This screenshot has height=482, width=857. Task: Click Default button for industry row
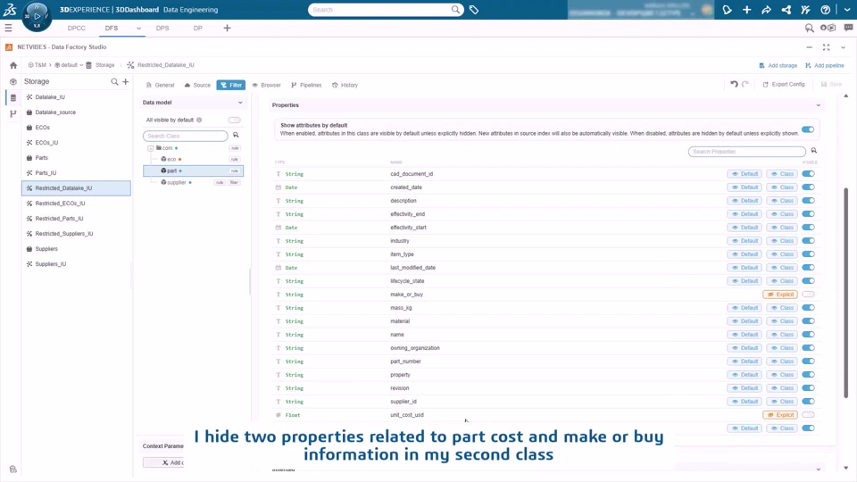coord(745,241)
